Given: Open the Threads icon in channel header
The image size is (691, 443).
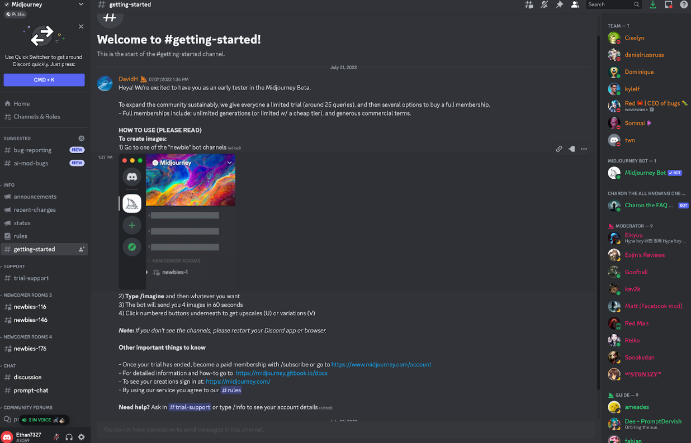Looking at the screenshot, I should point(528,4).
